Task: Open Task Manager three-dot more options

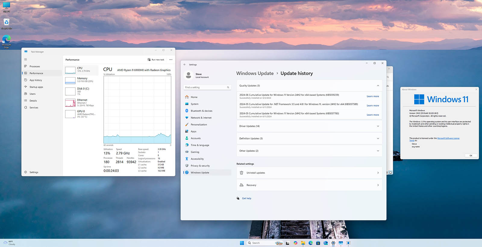Action: 171,60
